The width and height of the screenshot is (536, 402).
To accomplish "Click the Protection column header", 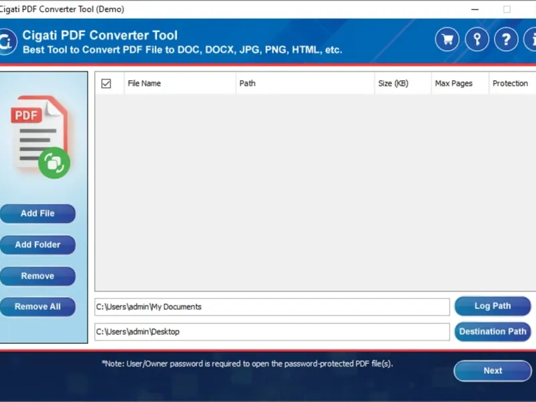I will [x=513, y=83].
